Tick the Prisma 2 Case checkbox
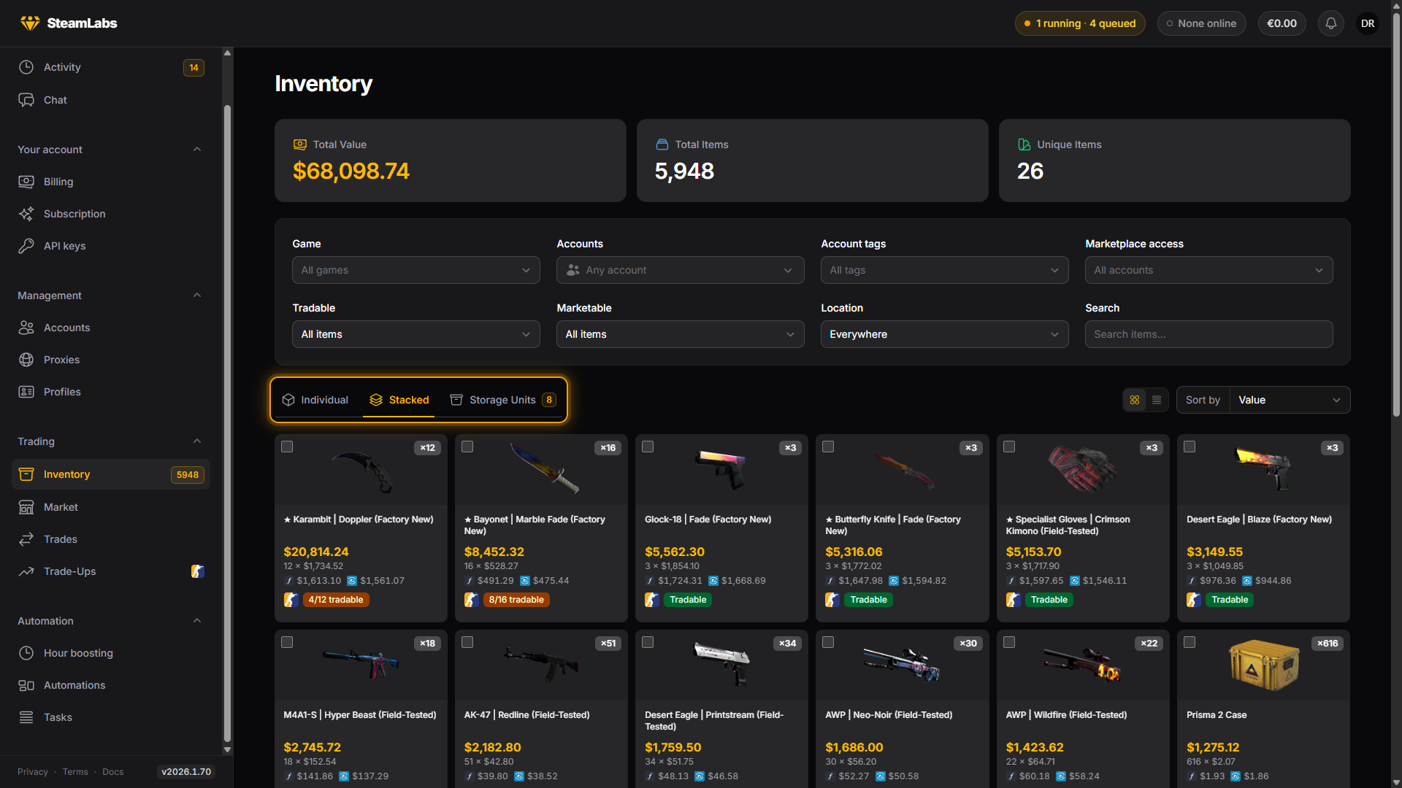Image resolution: width=1402 pixels, height=788 pixels. [x=1190, y=642]
